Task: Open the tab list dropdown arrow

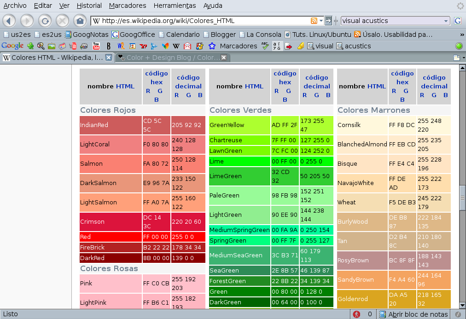Action: click(x=464, y=58)
